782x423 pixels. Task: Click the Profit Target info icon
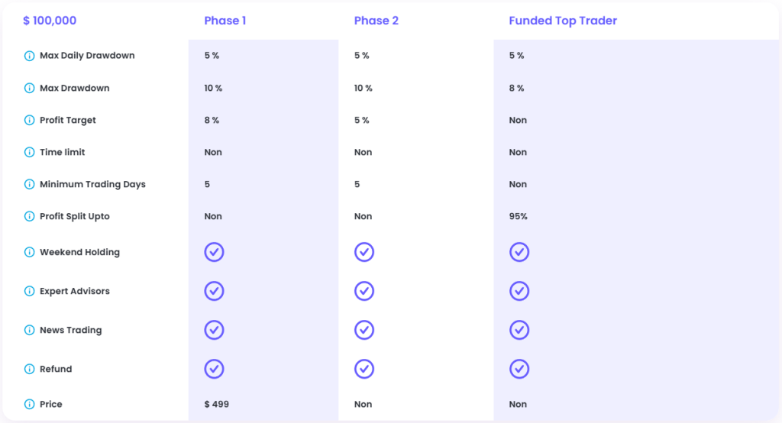(30, 120)
